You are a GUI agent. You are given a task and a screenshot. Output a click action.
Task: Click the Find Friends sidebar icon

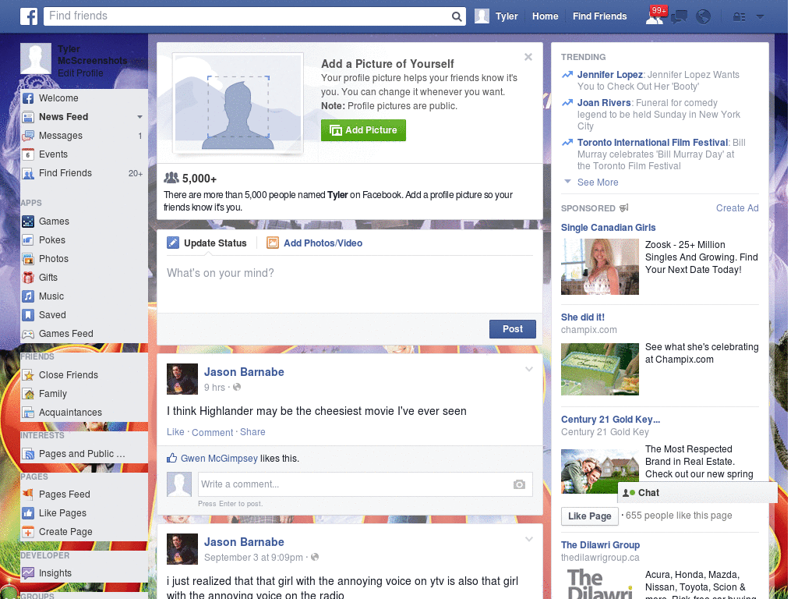pos(28,174)
